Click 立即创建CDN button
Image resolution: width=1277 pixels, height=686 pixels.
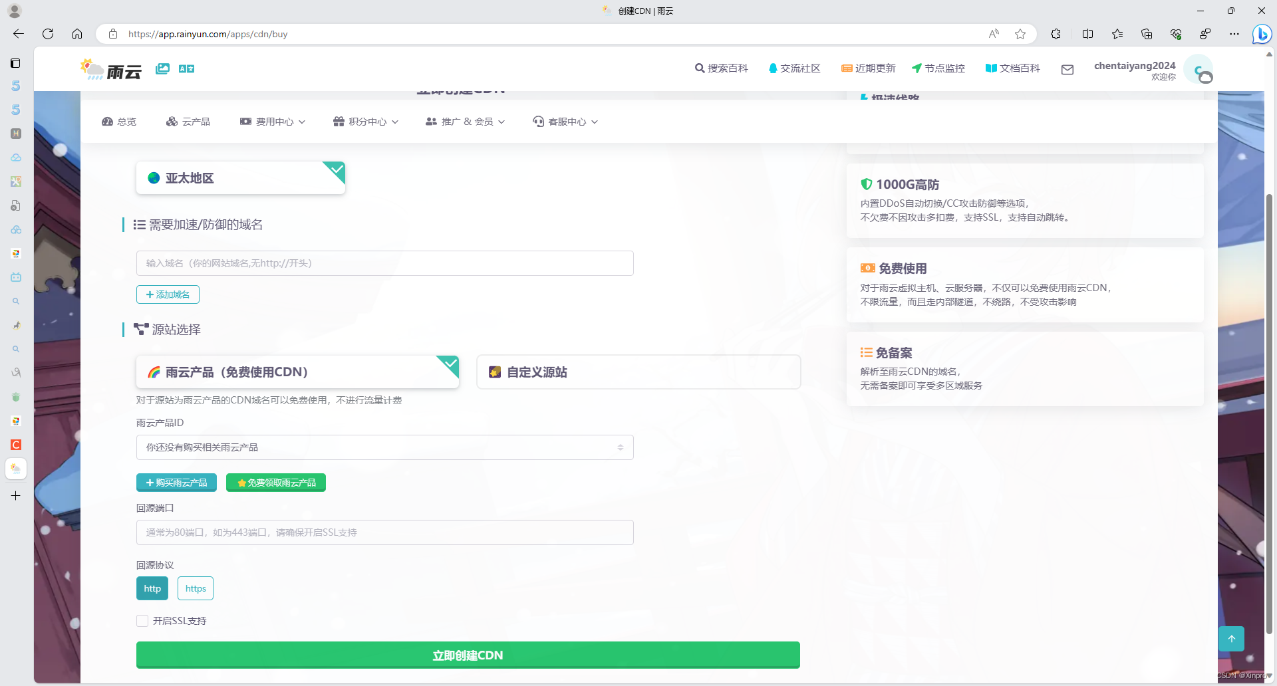pos(468,655)
